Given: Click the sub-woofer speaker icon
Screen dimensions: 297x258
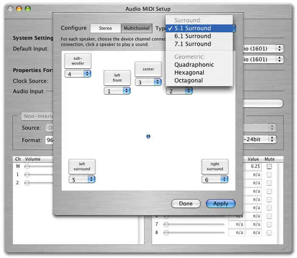Looking at the screenshot, I should click(x=78, y=61).
